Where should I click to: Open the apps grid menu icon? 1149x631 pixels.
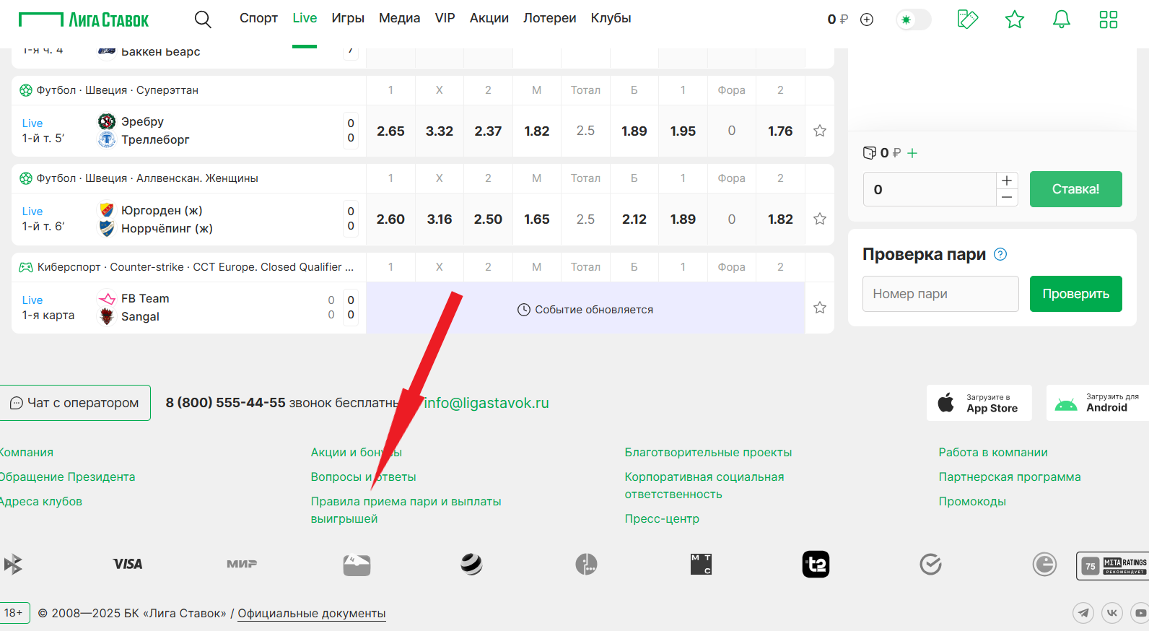1108,19
